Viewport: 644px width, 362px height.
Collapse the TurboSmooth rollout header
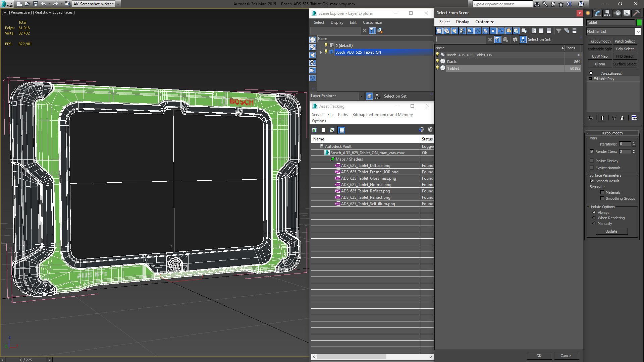611,133
